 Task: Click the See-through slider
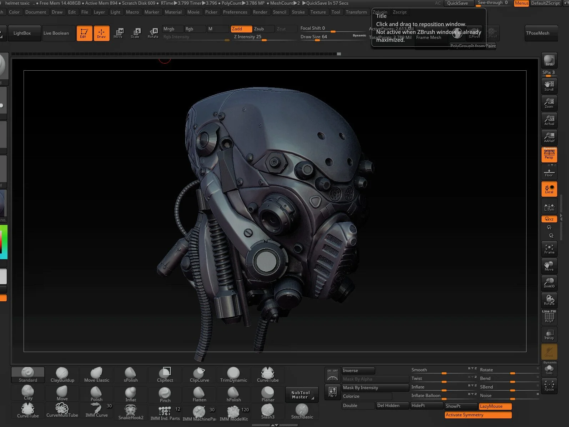[493, 3]
